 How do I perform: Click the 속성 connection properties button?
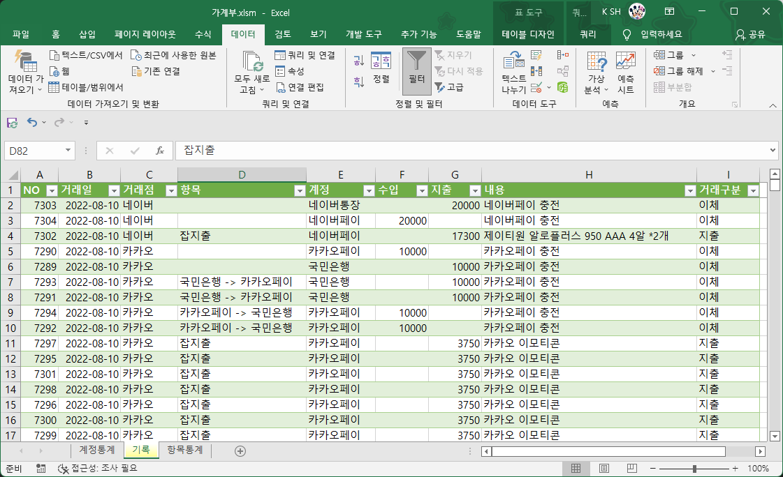(290, 71)
